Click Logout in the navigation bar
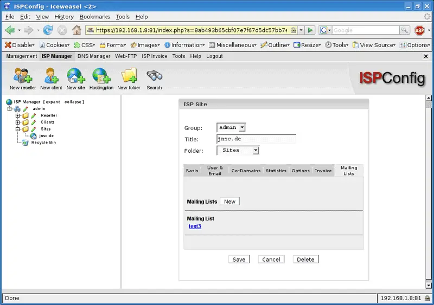 coord(214,56)
